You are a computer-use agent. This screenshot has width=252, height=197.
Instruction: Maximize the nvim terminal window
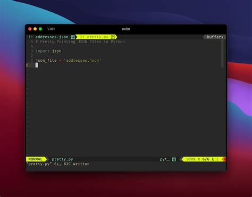[40, 29]
